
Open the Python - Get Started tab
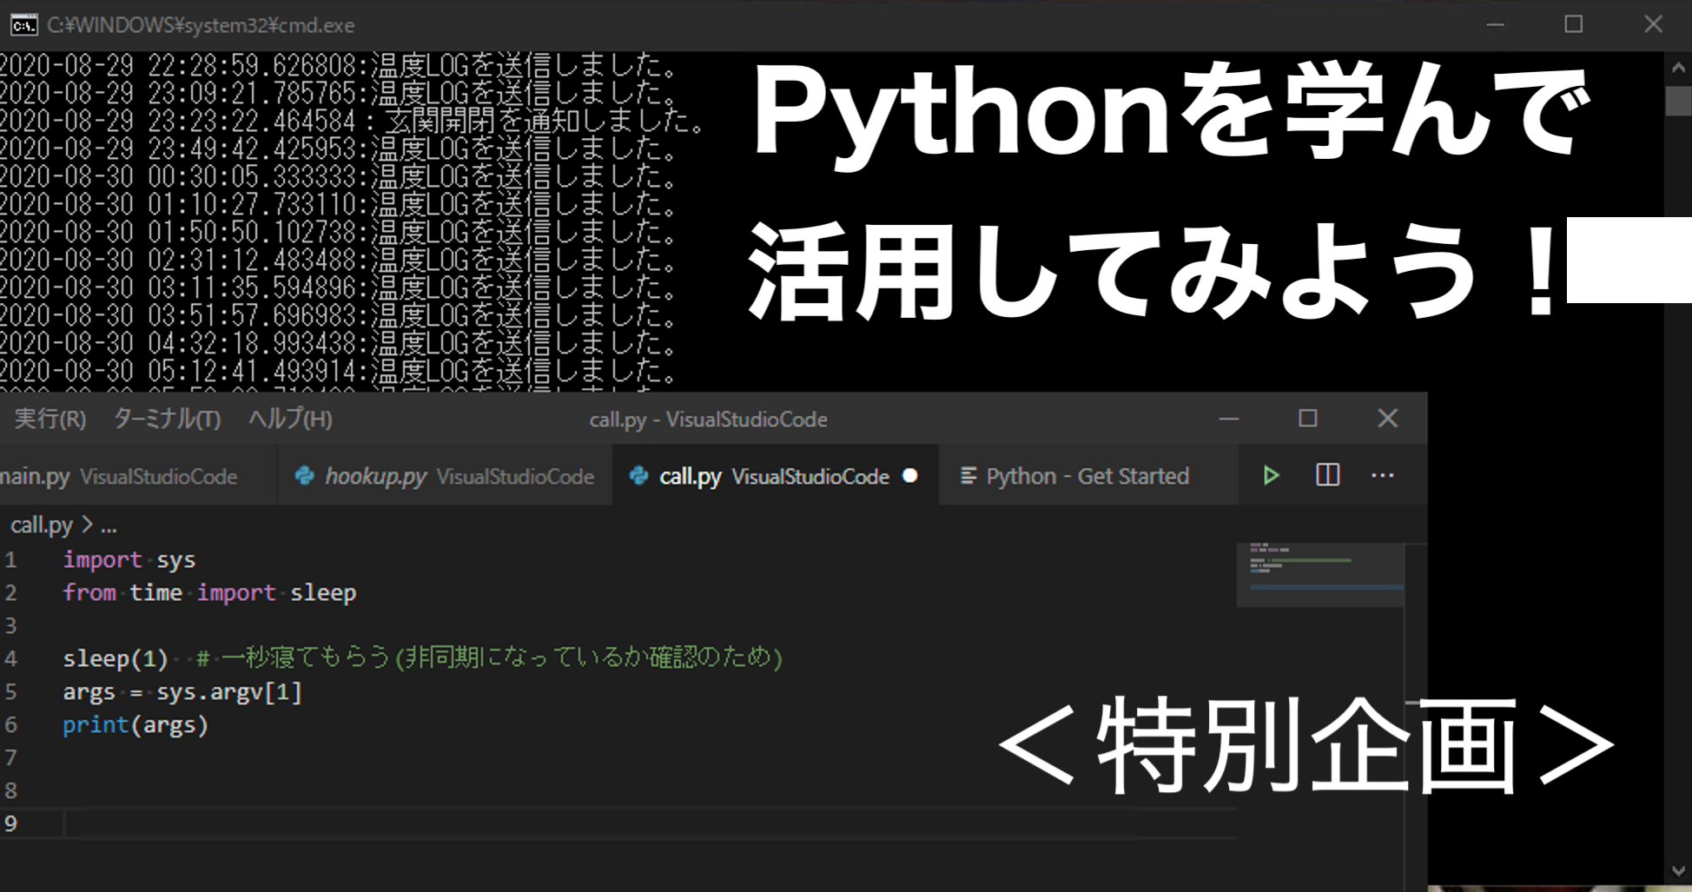[x=1088, y=476]
